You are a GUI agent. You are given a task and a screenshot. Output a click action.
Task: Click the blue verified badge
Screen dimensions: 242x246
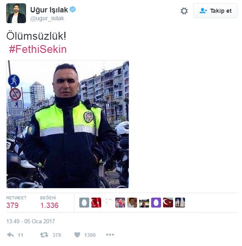[x=73, y=9]
